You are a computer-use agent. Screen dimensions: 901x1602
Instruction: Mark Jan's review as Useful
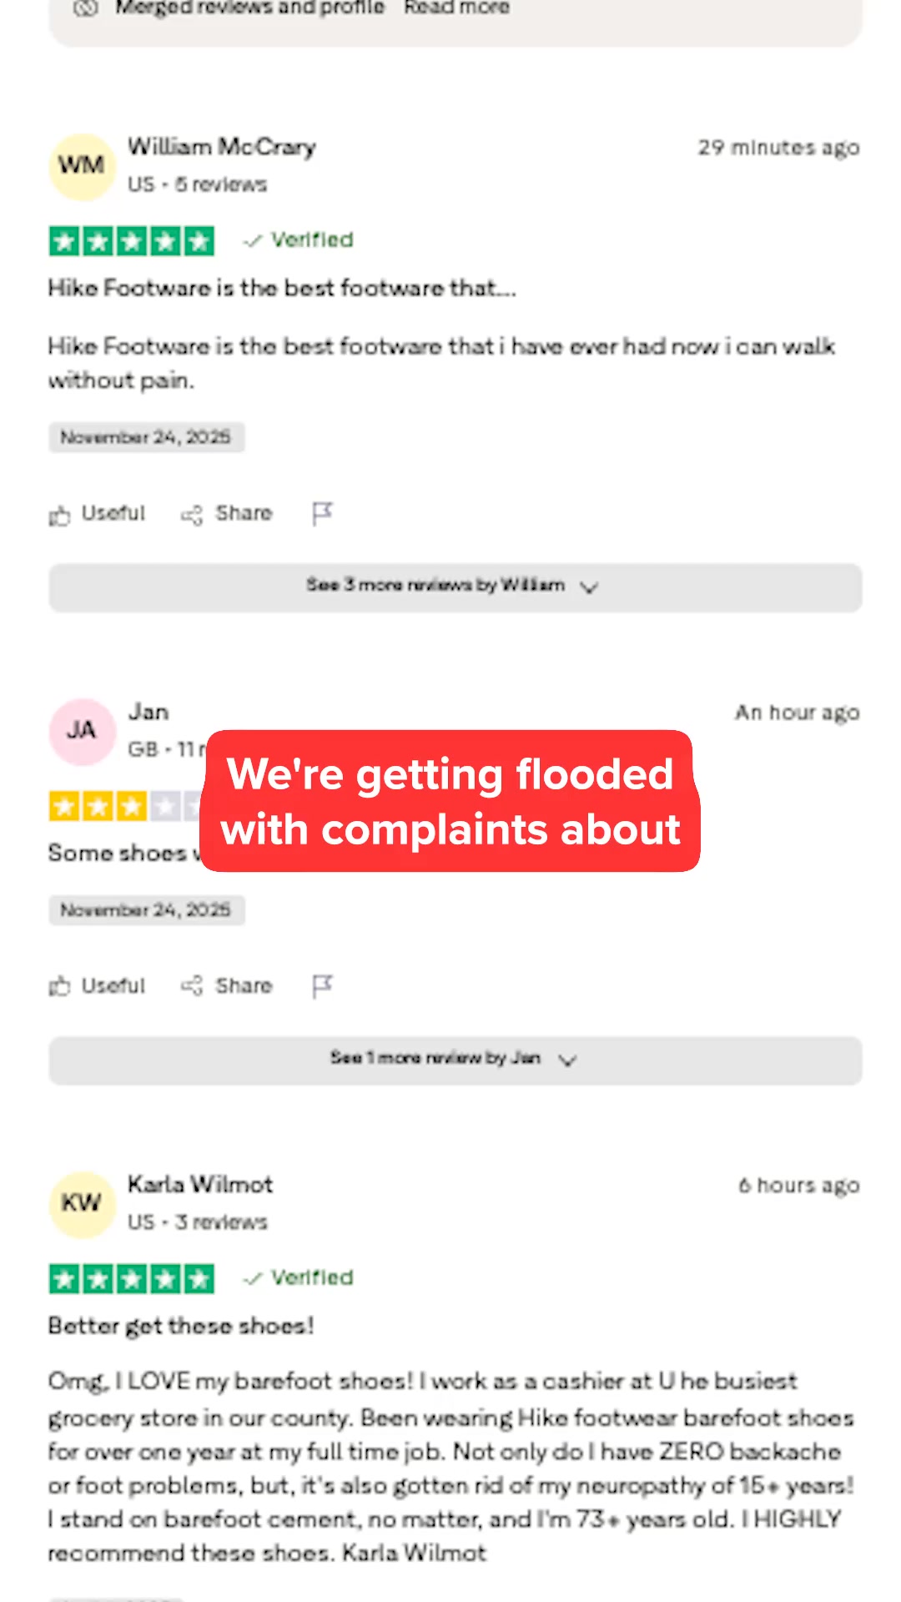97,986
